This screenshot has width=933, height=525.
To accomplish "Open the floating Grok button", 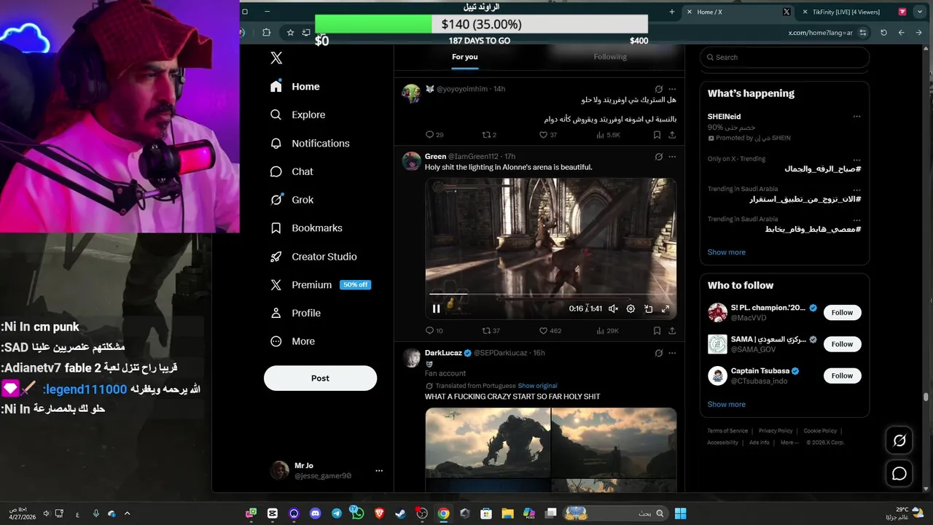I will point(899,440).
